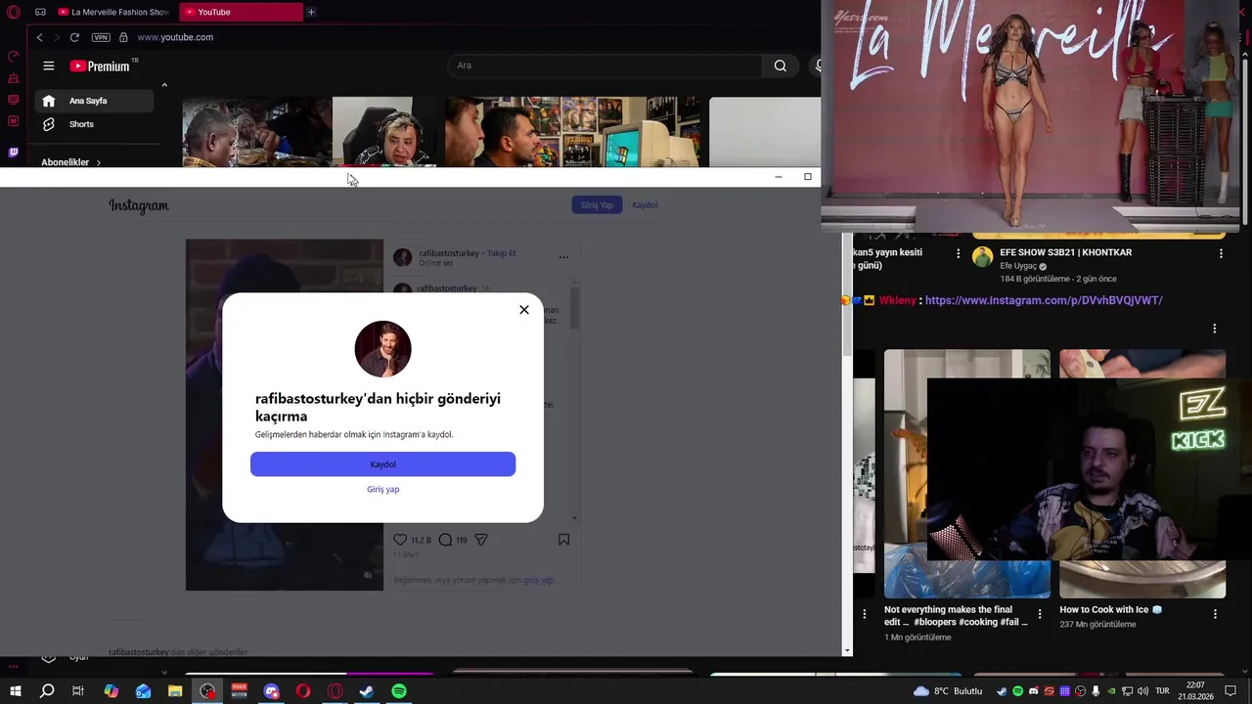This screenshot has height=704, width=1252.
Task: Open the notification center icon
Action: [1231, 691]
